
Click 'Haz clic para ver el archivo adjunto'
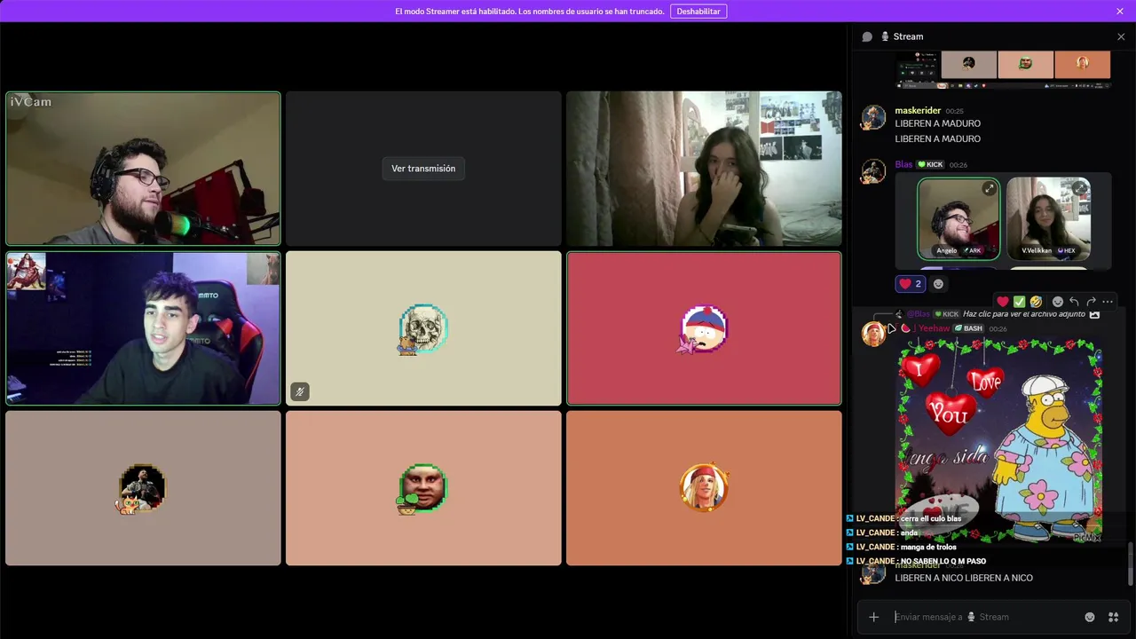click(x=1024, y=314)
